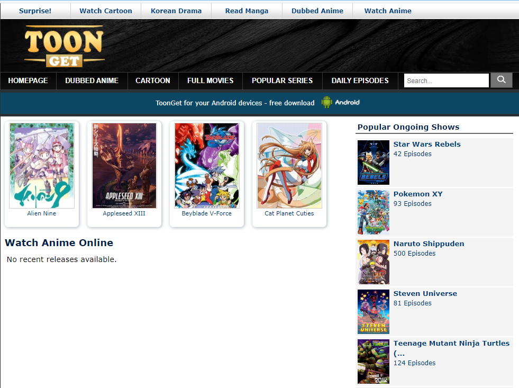Open the Steven Universe show link
Image resolution: width=519 pixels, height=388 pixels.
point(425,293)
